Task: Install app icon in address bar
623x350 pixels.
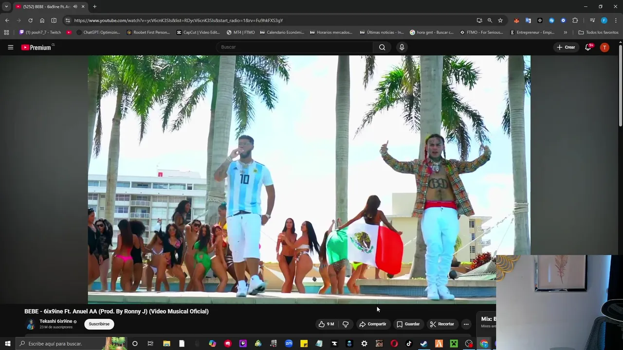Action: (x=479, y=20)
